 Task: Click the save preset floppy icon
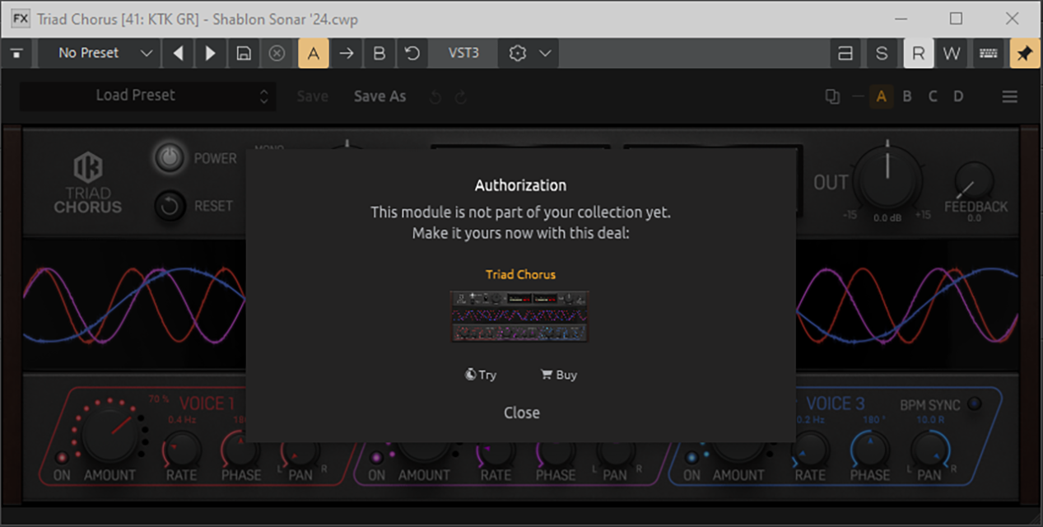pos(244,54)
